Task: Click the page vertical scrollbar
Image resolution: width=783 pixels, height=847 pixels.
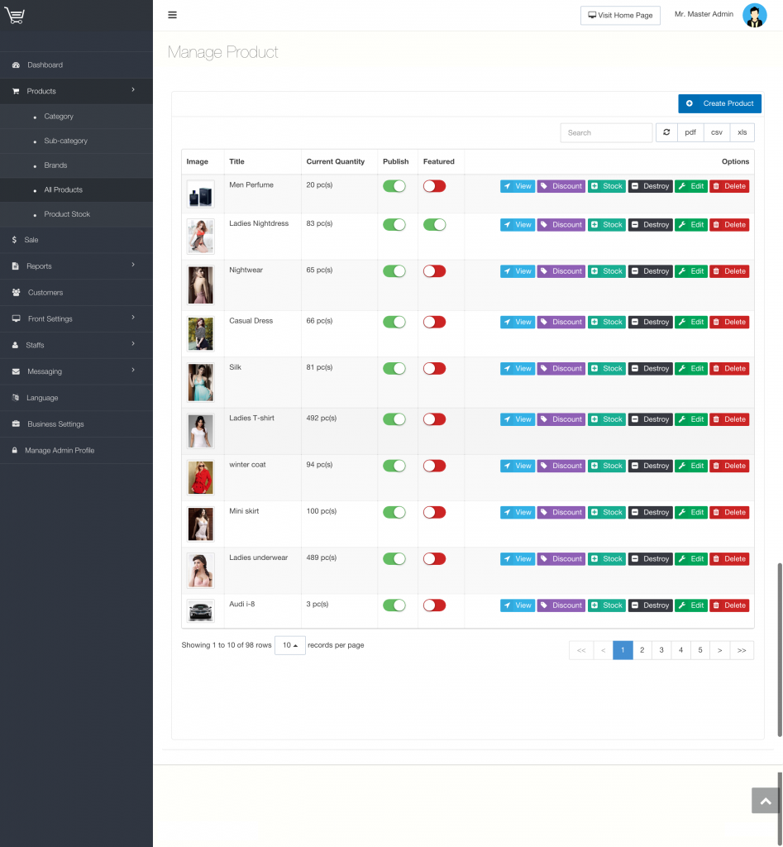Action: pos(780,649)
